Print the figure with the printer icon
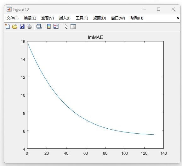 pos(29,26)
